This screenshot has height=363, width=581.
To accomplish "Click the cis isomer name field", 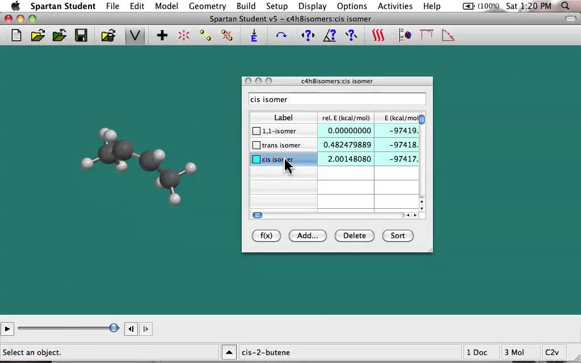I will coord(337,99).
